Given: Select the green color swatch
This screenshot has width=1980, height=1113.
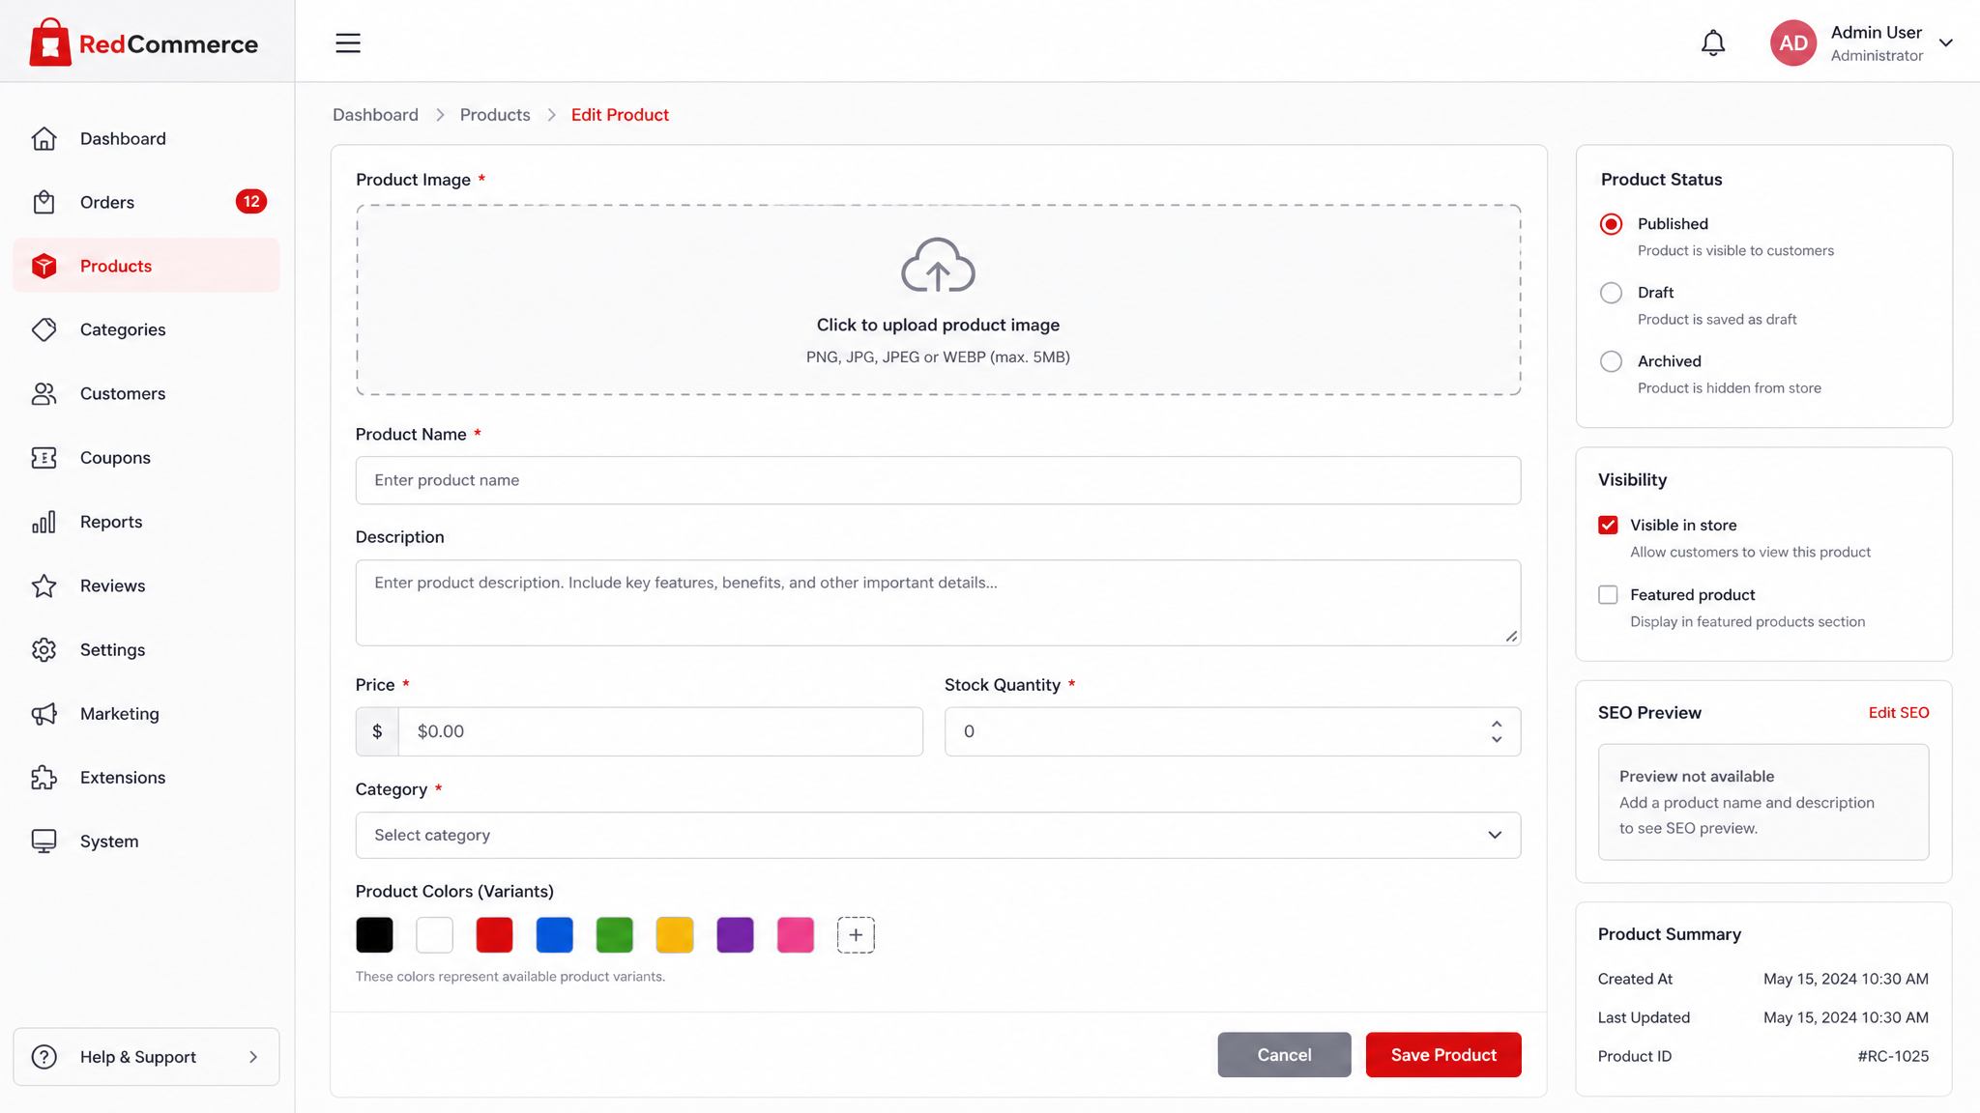Looking at the screenshot, I should coord(614,935).
